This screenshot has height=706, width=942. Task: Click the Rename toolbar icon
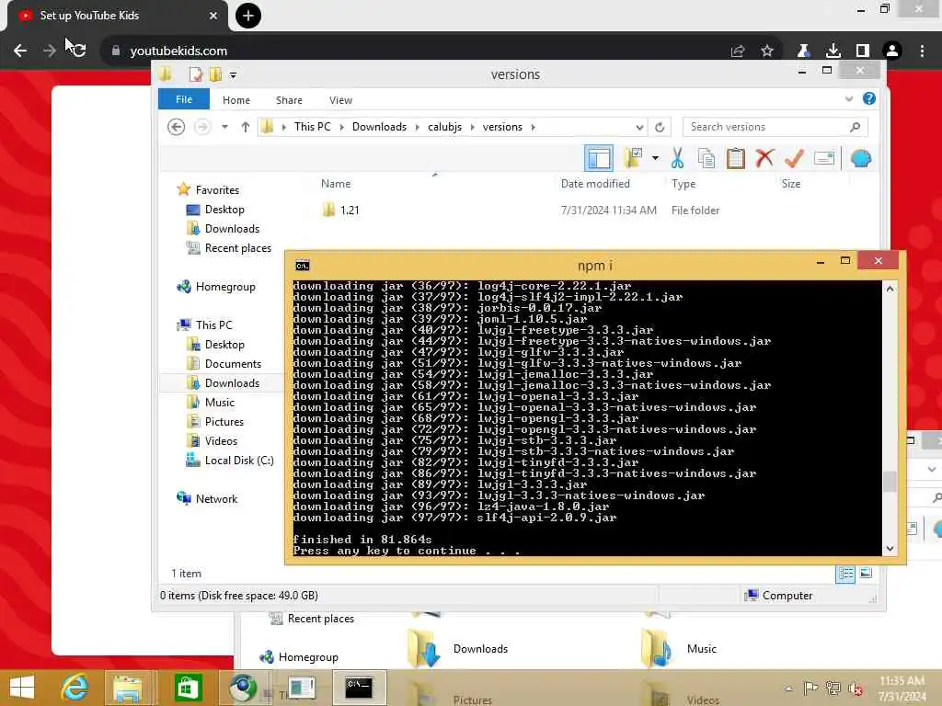pos(824,158)
